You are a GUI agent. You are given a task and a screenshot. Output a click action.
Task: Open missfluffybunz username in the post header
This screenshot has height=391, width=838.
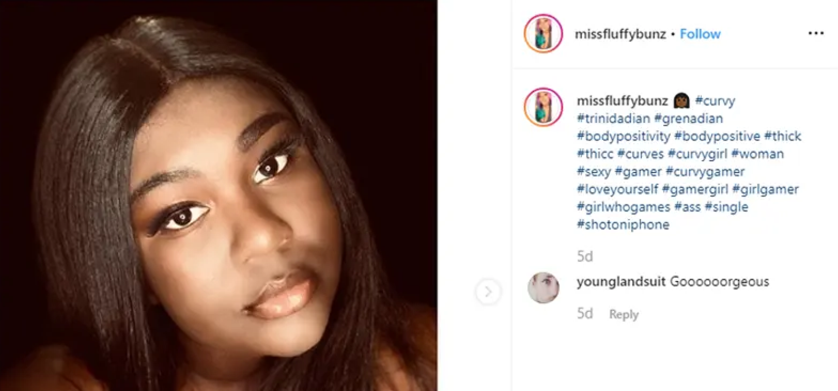point(620,34)
